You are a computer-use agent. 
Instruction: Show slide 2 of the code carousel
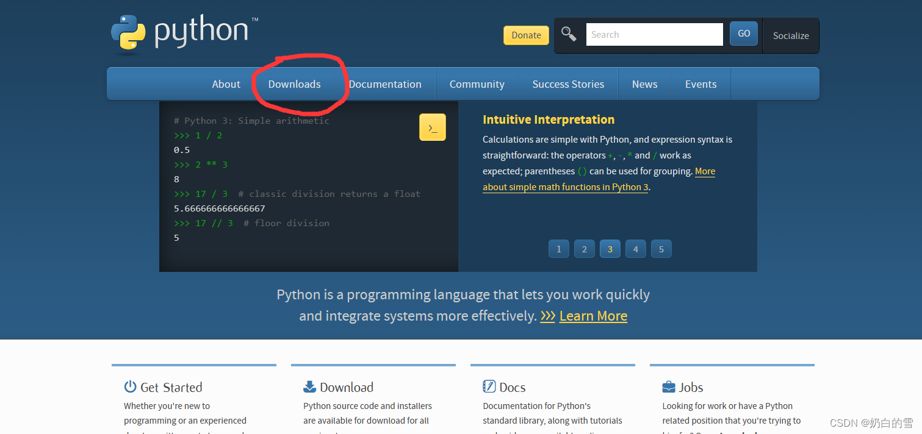585,249
